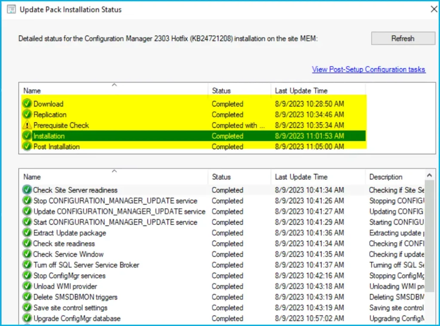Screen dimensions: 440x326
Task: Select the Post Installation row text
Action: [x=56, y=146]
